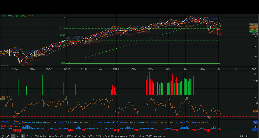Image resolution: width=259 pixels, height=138 pixels.
Task: Open the ΓΕΚΤΕΡΝΑ.gr symbol tab
Action: pos(151,136)
